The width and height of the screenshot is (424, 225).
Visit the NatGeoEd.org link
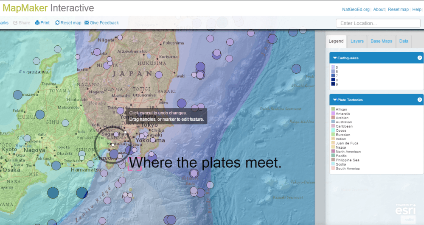point(356,9)
